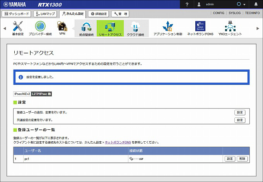The width and height of the screenshot is (263, 182).
Task: Switch to LANマップ tab
Action: (x=45, y=14)
